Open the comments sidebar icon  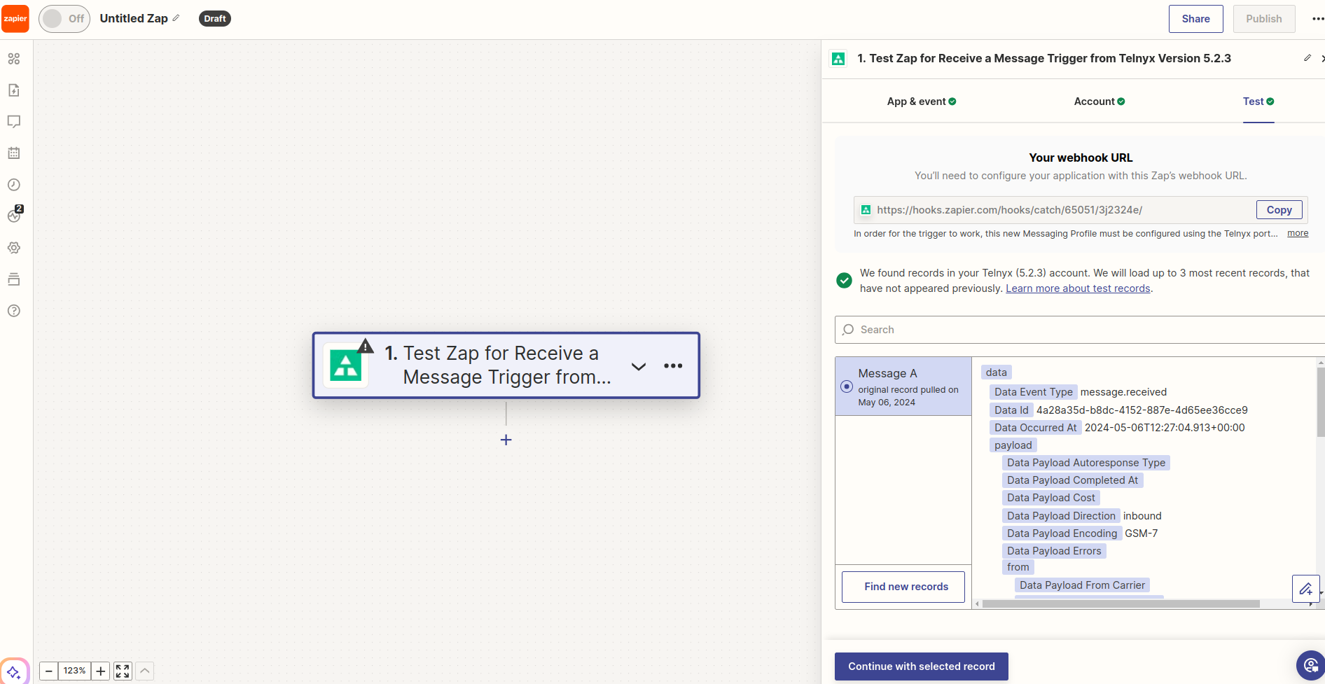14,122
